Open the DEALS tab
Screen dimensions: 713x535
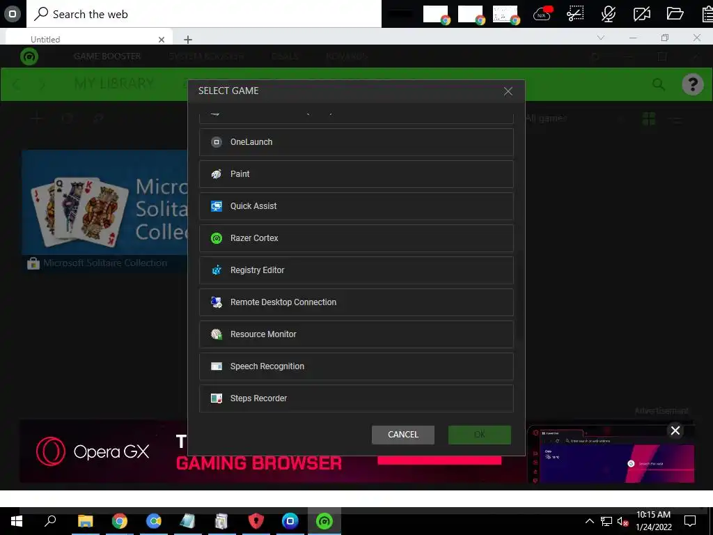pyautogui.click(x=285, y=56)
